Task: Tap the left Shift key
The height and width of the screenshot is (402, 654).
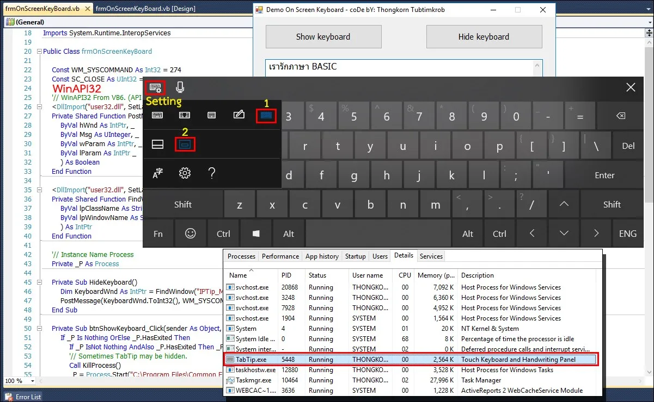Action: tap(183, 204)
